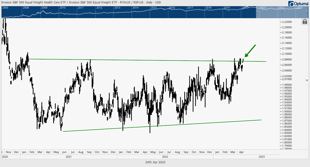Click the 2020 year label on the date axis
310x167 pixels.
(5, 157)
